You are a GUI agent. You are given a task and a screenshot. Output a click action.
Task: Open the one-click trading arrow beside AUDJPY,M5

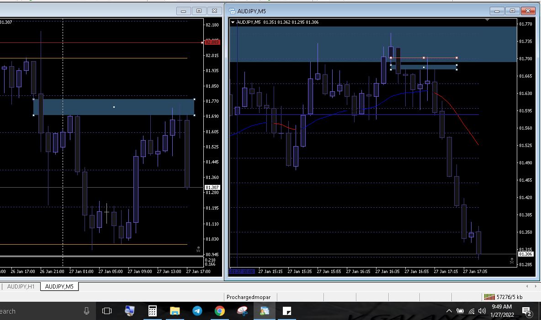click(233, 22)
